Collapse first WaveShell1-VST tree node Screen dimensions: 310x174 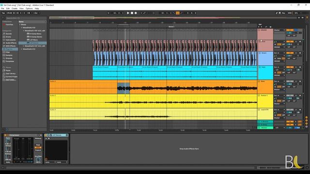(24, 31)
